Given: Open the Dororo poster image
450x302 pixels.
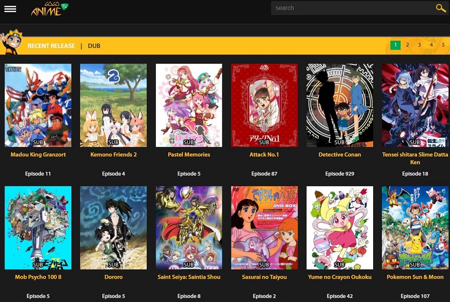Looking at the screenshot, I should click(x=113, y=228).
